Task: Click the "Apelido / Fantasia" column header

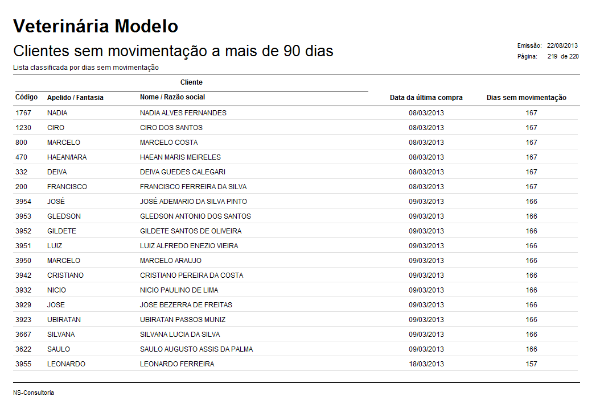Action: click(x=75, y=98)
